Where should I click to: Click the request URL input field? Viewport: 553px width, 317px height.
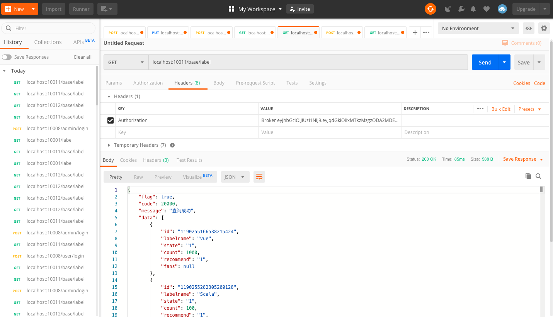click(308, 62)
